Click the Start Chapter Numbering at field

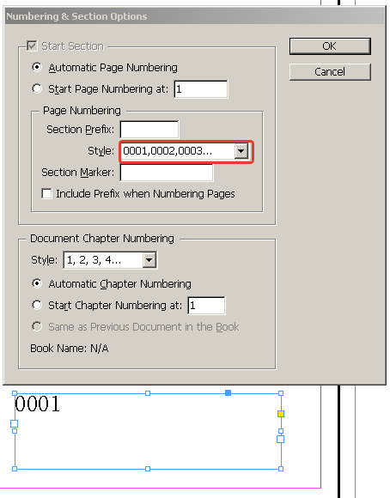207,306
